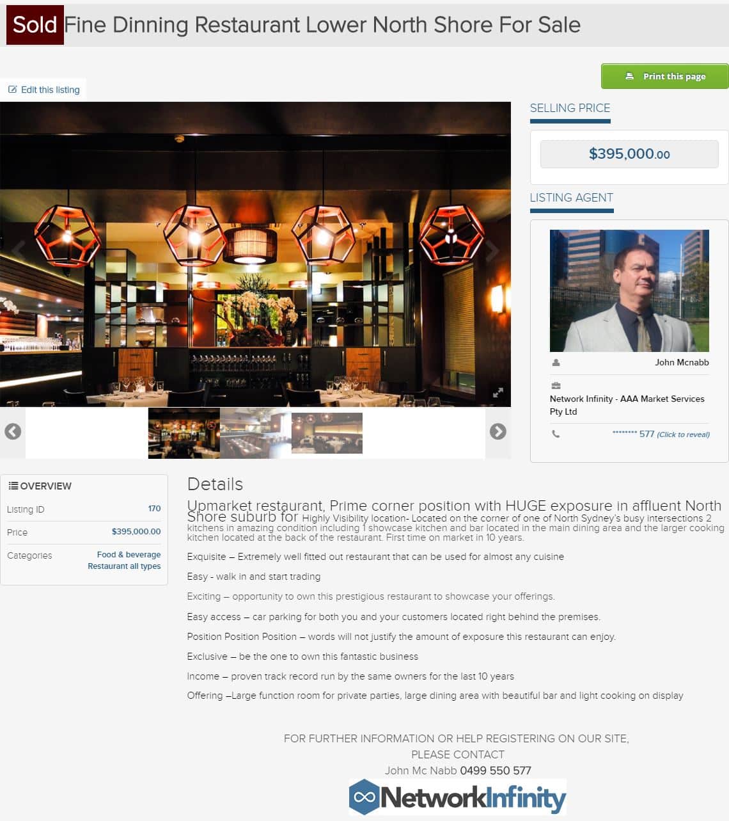Viewport: 729px width, 821px height.
Task: Open Restaurant all types category
Action: pos(124,566)
